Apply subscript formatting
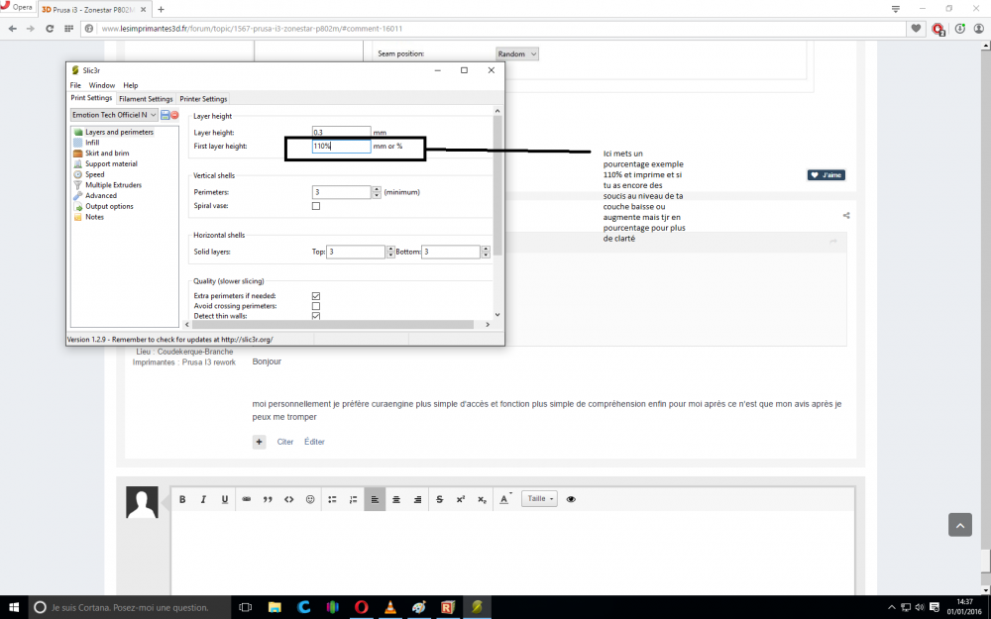The height and width of the screenshot is (619, 991). click(x=483, y=499)
